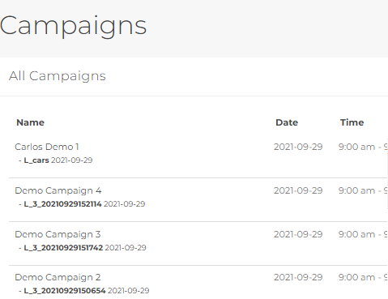Open the Demo Campaign 2 entry
Screen dimensions: 388x299
[x=58, y=277]
